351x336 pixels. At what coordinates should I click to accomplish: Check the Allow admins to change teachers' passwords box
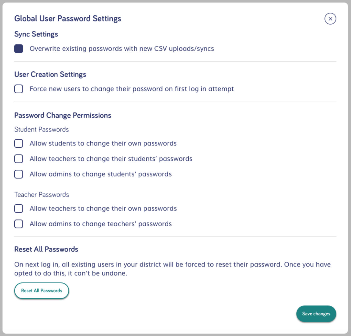(19, 224)
